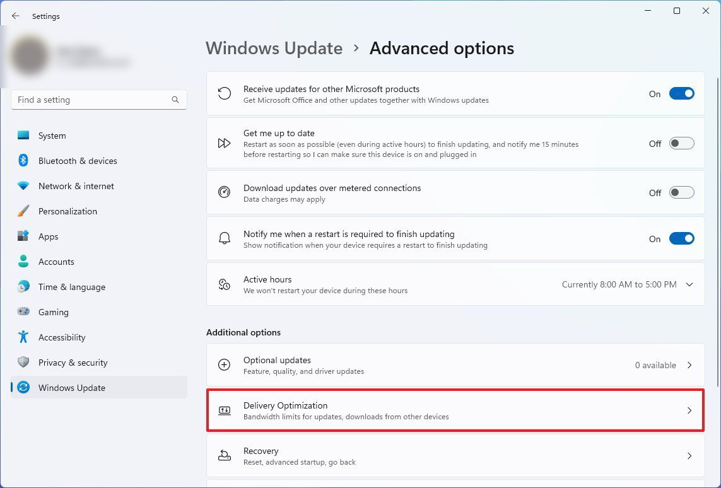Click the Bluetooth icon in the sidebar
721x488 pixels.
pos(23,160)
